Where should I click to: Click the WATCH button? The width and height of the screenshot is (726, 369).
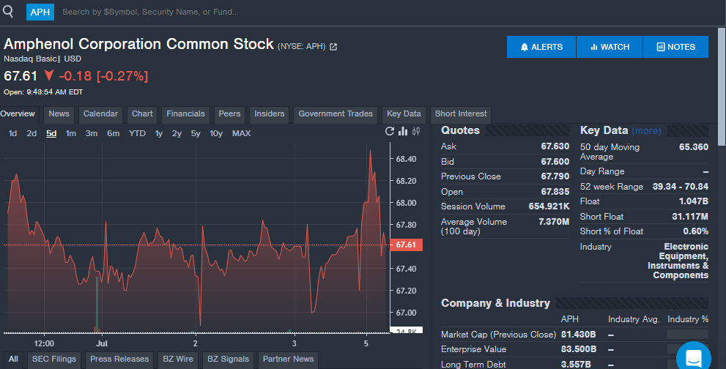point(610,47)
